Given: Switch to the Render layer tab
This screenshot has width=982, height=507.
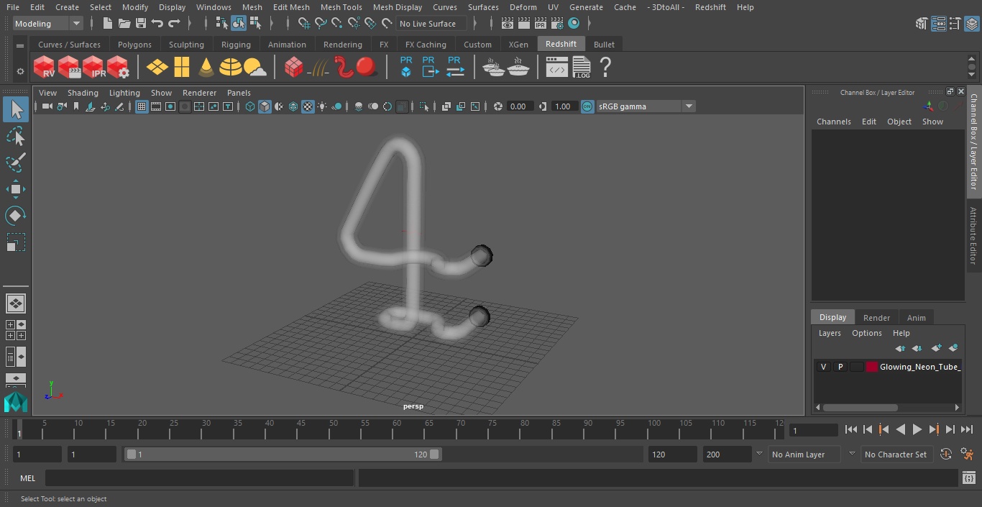Looking at the screenshot, I should [876, 318].
